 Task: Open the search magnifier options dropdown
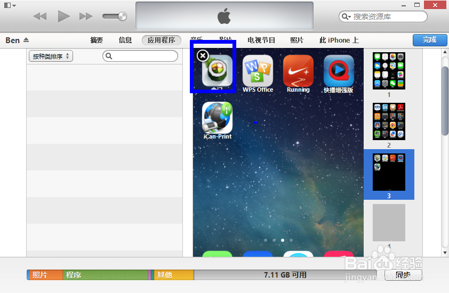coord(346,17)
